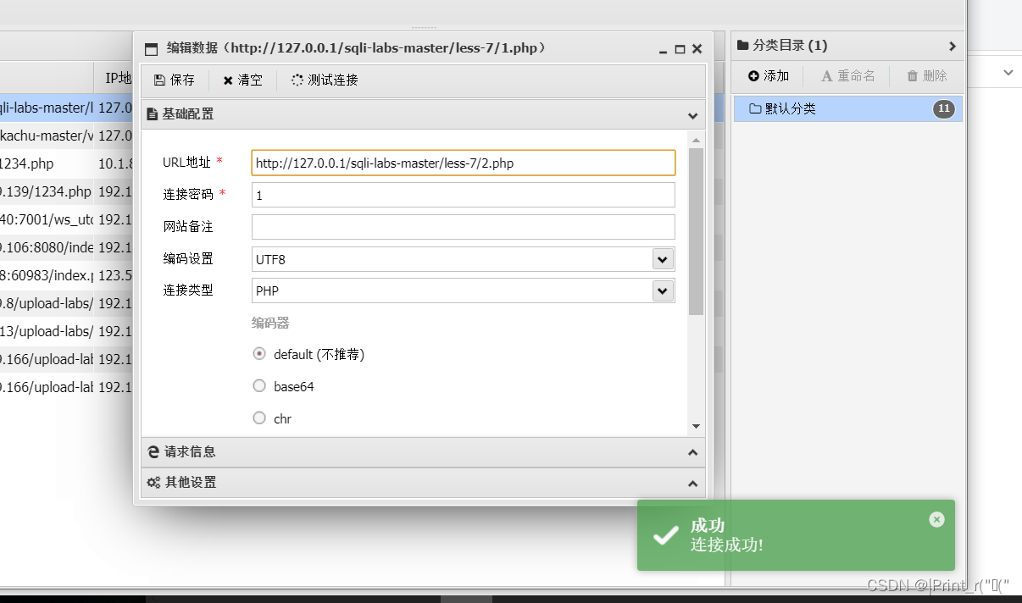Collapse the 分类目录 panel with right chevron
This screenshot has width=1022, height=603.
point(953,45)
